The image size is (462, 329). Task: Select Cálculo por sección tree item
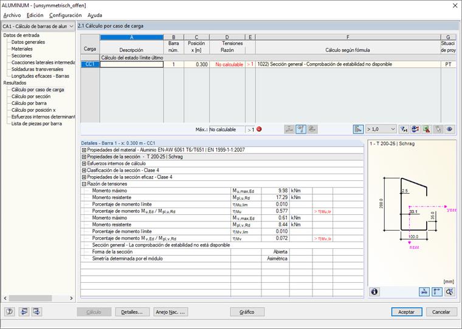pyautogui.click(x=31, y=97)
